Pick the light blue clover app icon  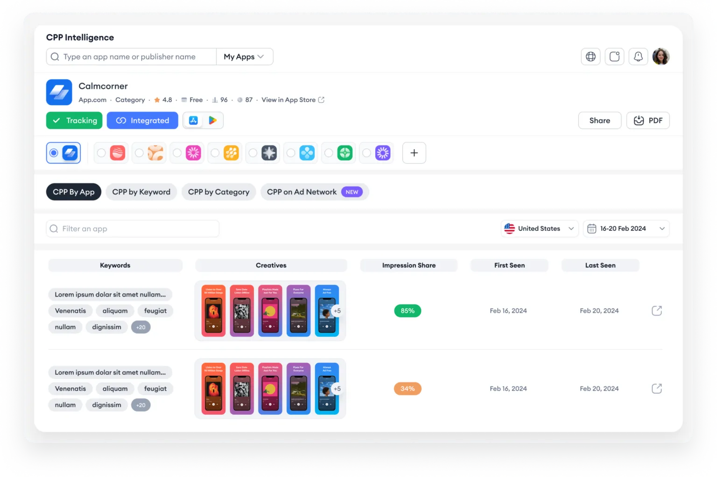click(307, 153)
